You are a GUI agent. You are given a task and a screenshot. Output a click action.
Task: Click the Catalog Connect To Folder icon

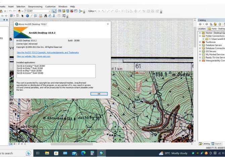point(219,24)
